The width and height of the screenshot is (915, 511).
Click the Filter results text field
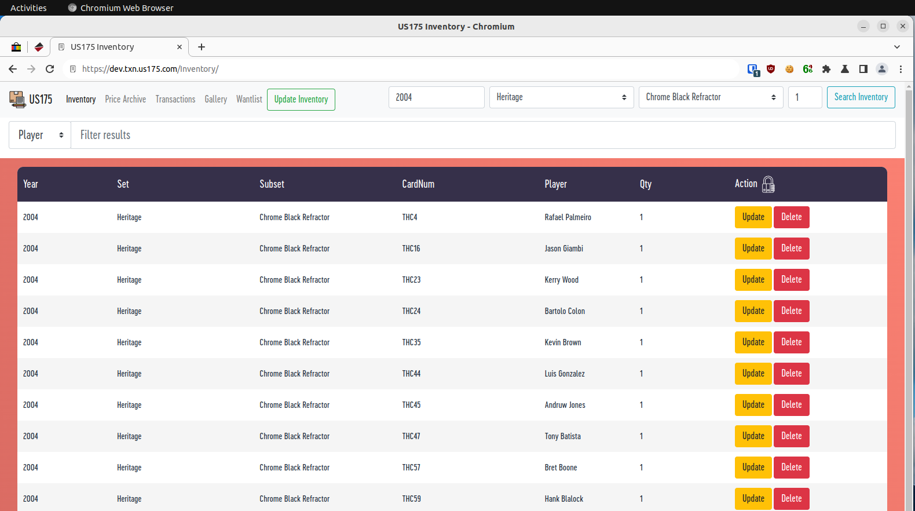(x=482, y=135)
